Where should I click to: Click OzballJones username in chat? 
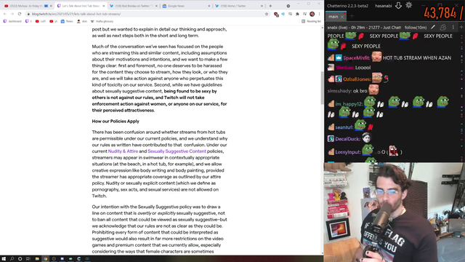(x=357, y=79)
